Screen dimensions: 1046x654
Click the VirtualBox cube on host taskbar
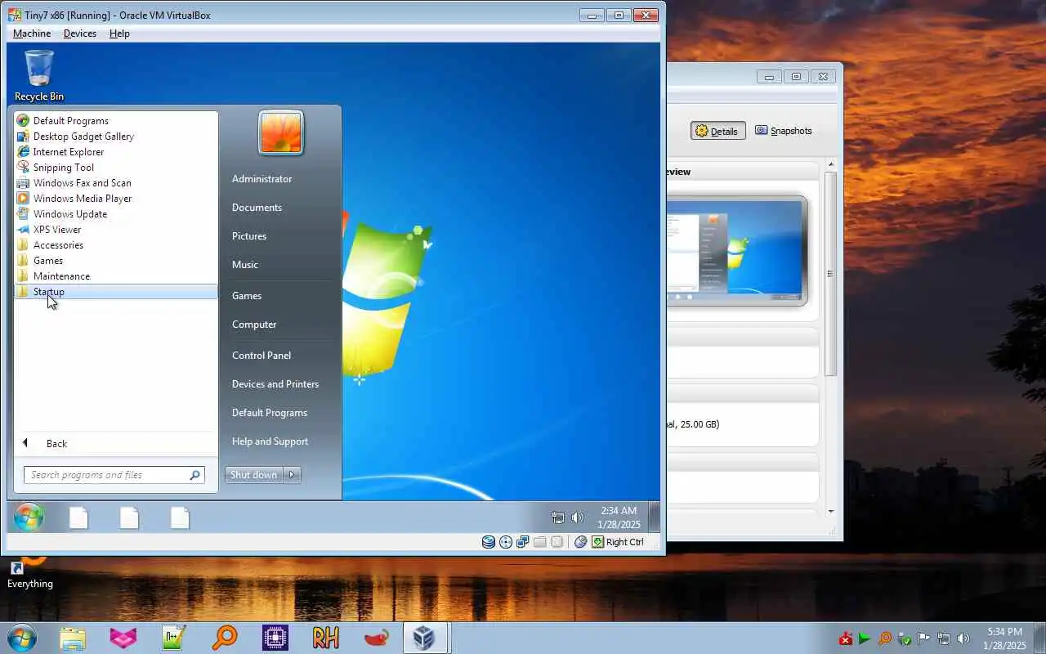[x=424, y=638]
